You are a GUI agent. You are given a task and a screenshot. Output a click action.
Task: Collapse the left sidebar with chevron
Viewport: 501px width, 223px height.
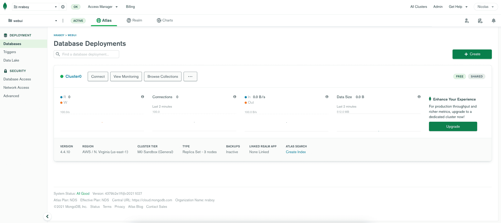[47, 216]
